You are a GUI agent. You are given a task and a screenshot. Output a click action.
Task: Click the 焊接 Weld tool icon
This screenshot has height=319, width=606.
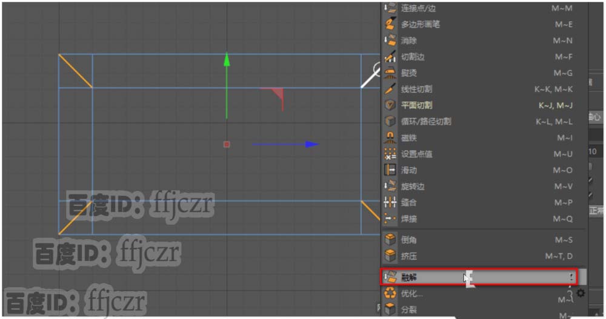pos(390,219)
